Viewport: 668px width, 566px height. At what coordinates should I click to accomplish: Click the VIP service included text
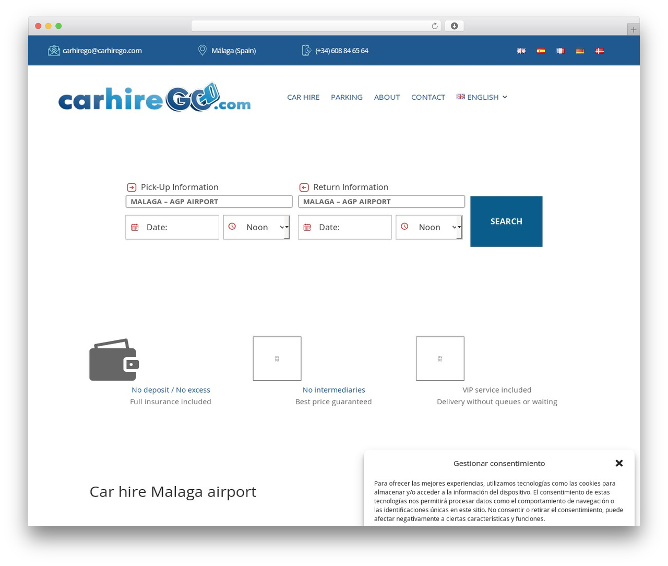497,390
